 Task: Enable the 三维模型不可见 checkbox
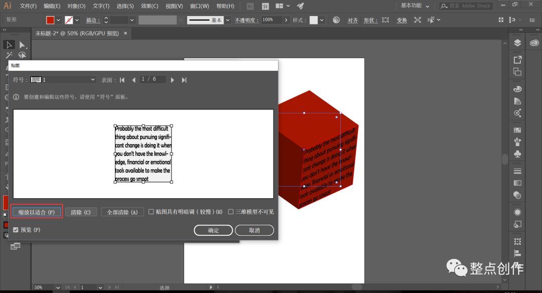(x=230, y=212)
